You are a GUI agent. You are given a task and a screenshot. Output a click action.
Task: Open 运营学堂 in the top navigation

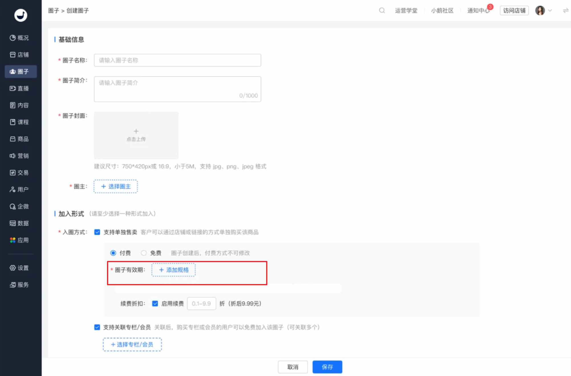pyautogui.click(x=406, y=11)
